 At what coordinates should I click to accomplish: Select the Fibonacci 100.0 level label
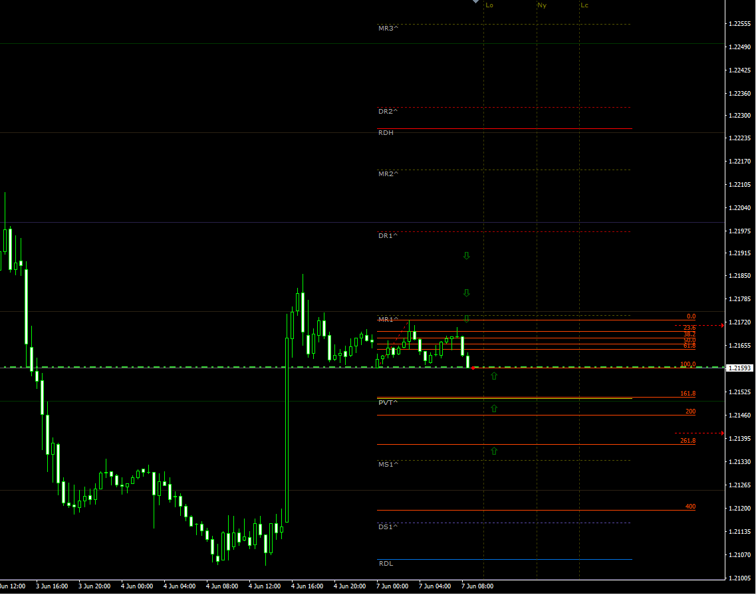(x=688, y=364)
